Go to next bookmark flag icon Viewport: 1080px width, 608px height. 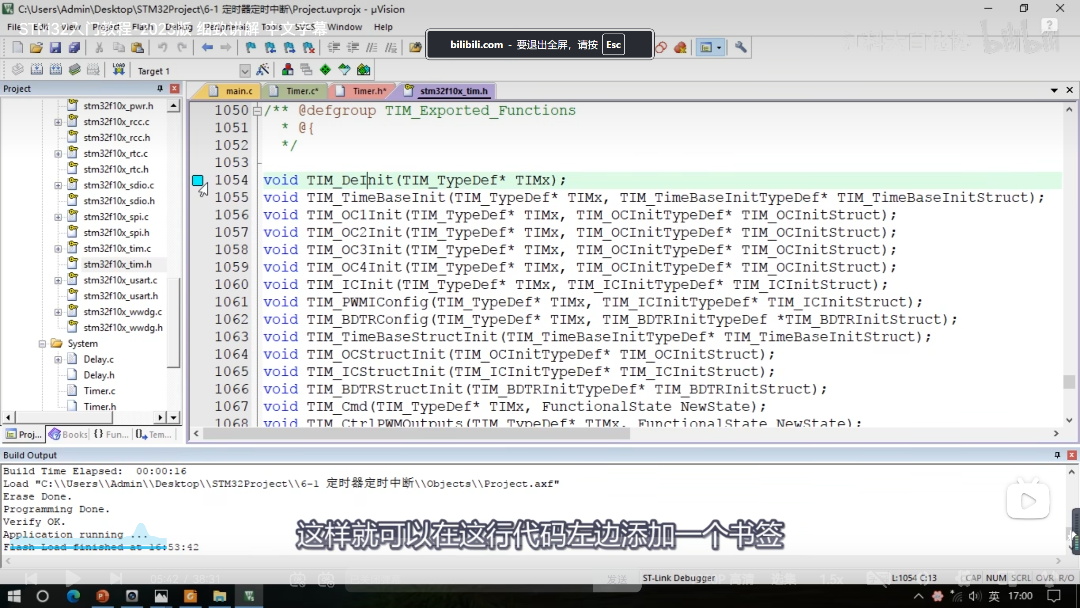coord(289,47)
